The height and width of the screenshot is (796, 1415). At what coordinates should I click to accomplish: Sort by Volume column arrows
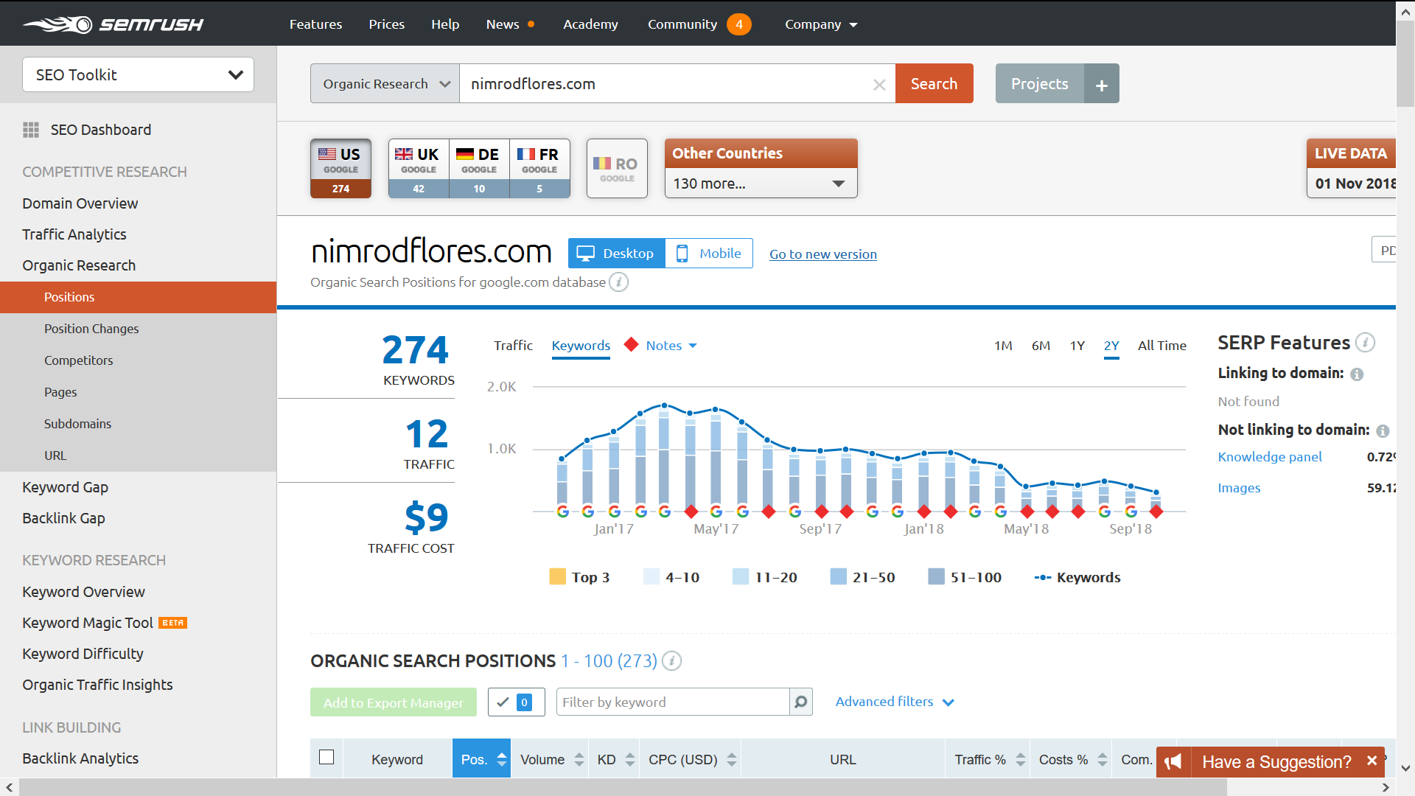[579, 759]
